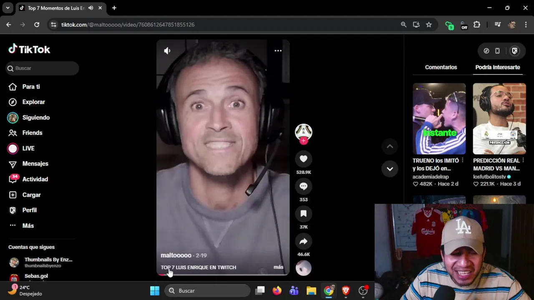Open Brave browser from taskbar
Screen dimensions: 534x300
coord(346,290)
